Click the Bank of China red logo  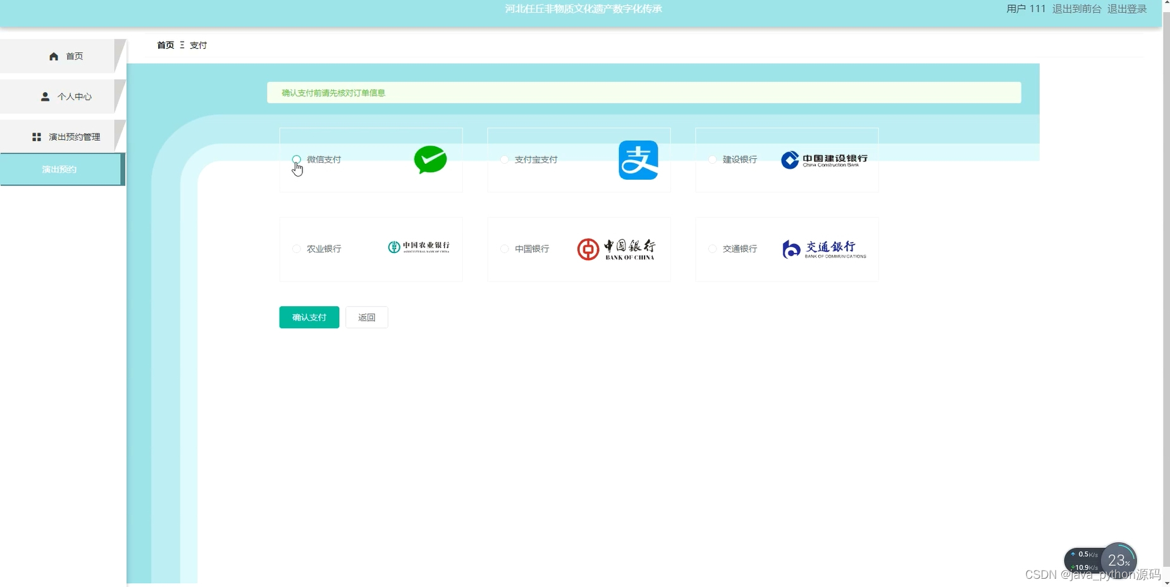(616, 249)
